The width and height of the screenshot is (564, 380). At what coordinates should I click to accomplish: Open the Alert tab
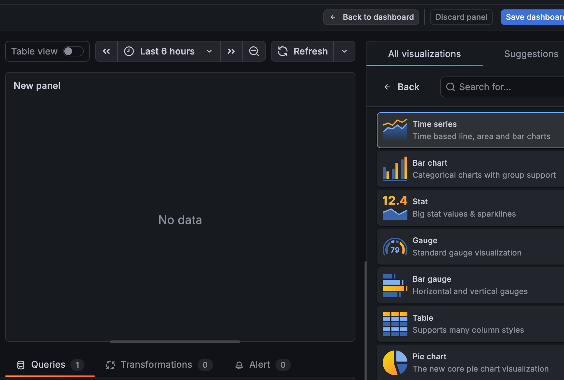(x=262, y=365)
